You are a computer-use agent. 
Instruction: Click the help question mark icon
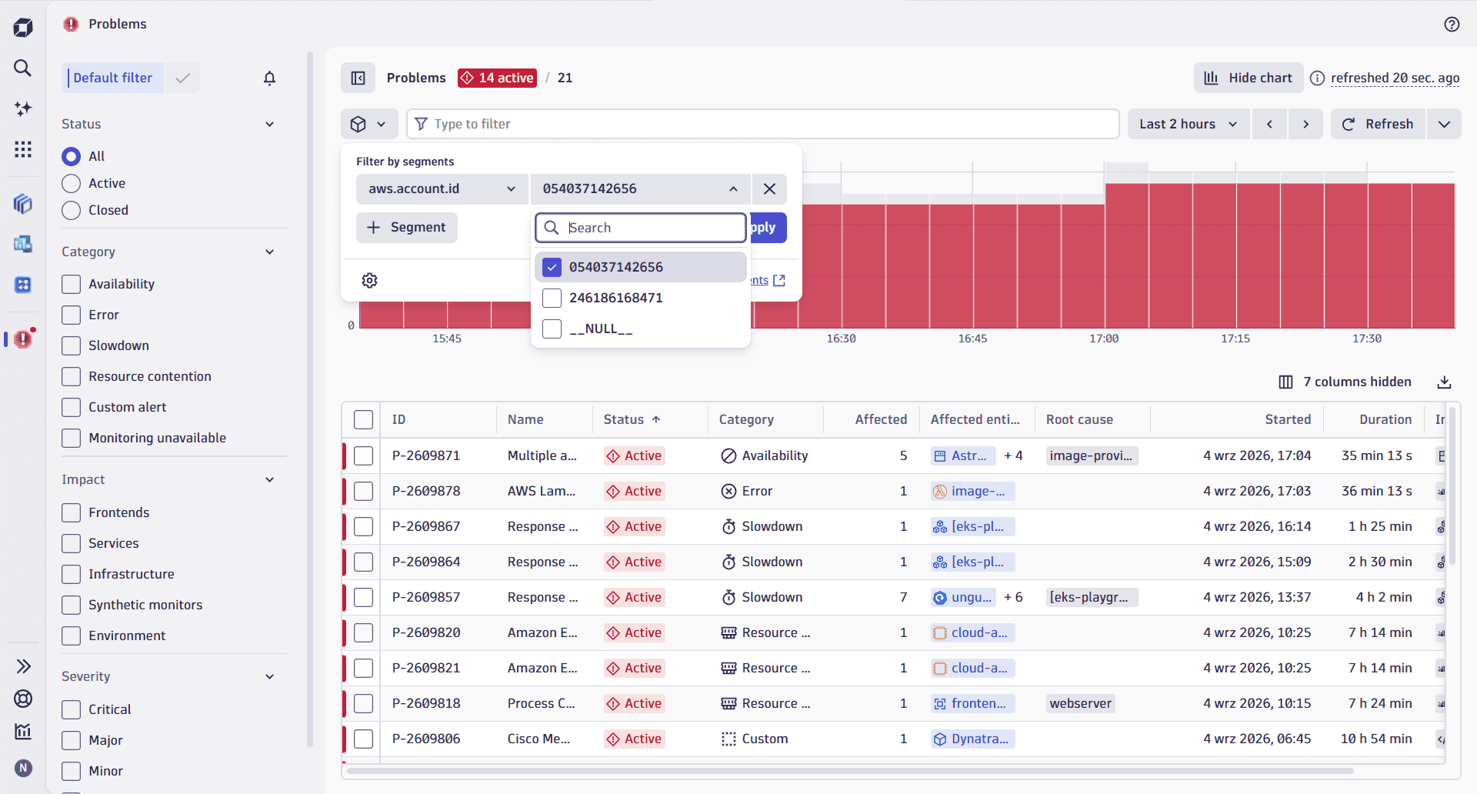pyautogui.click(x=1452, y=24)
